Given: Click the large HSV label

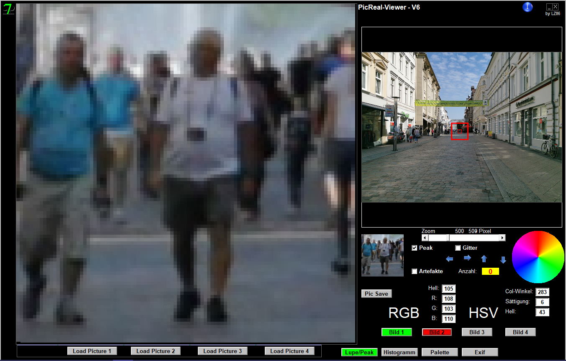Looking at the screenshot, I should tap(484, 313).
